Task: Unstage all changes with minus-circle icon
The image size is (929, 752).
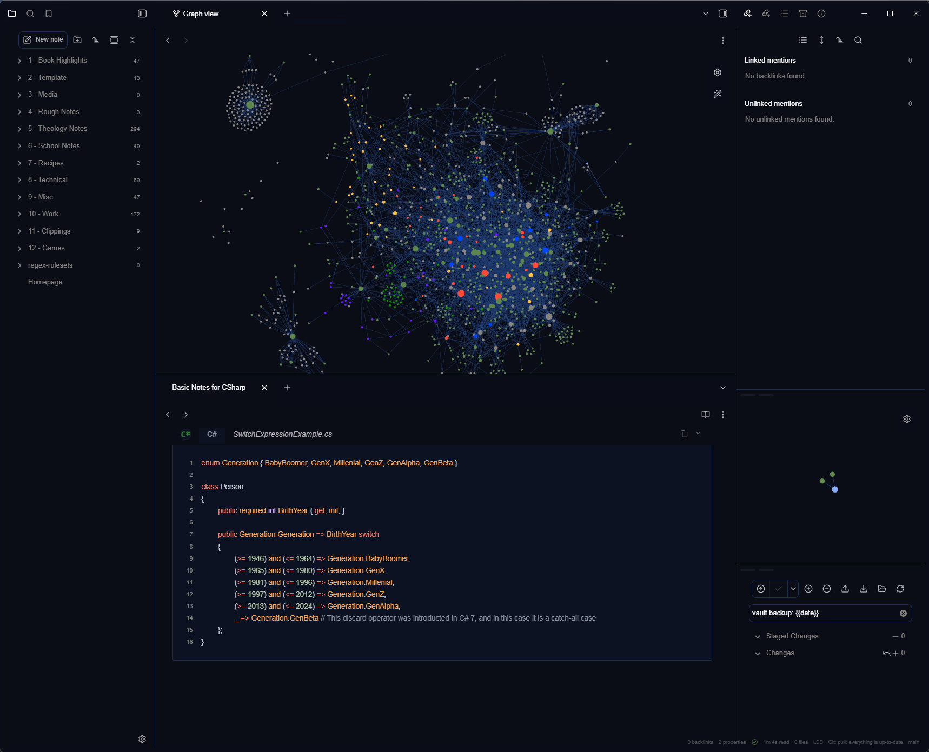Action: (x=827, y=589)
